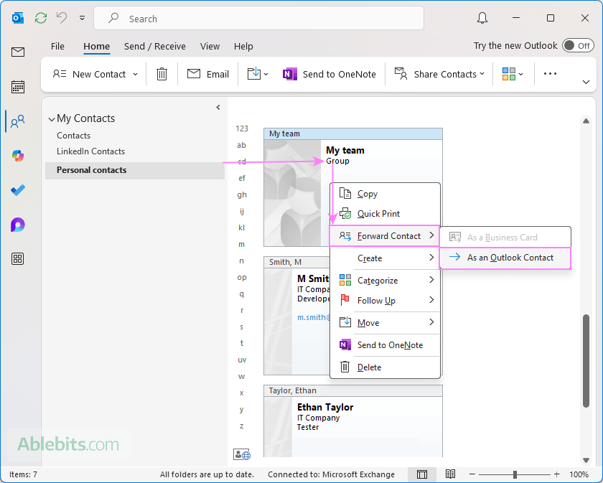
Task: Launch Copilot from the sidebar
Action: [x=18, y=156]
